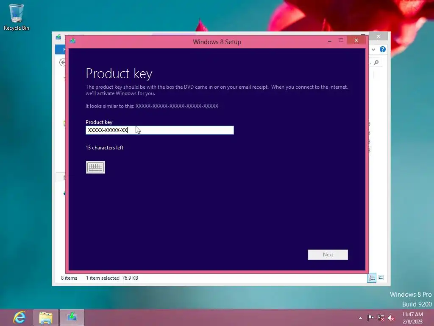Minimize the Windows 8 Setup window
The height and width of the screenshot is (326, 434).
coord(329,40)
